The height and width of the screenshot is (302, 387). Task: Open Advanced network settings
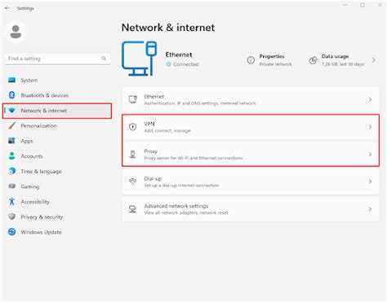coord(251,209)
